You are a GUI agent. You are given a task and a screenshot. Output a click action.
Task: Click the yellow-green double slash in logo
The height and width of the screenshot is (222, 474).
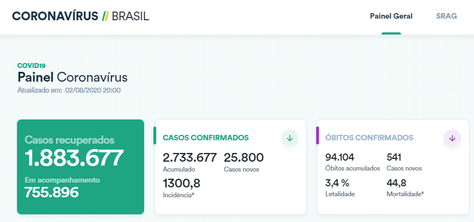[108, 16]
